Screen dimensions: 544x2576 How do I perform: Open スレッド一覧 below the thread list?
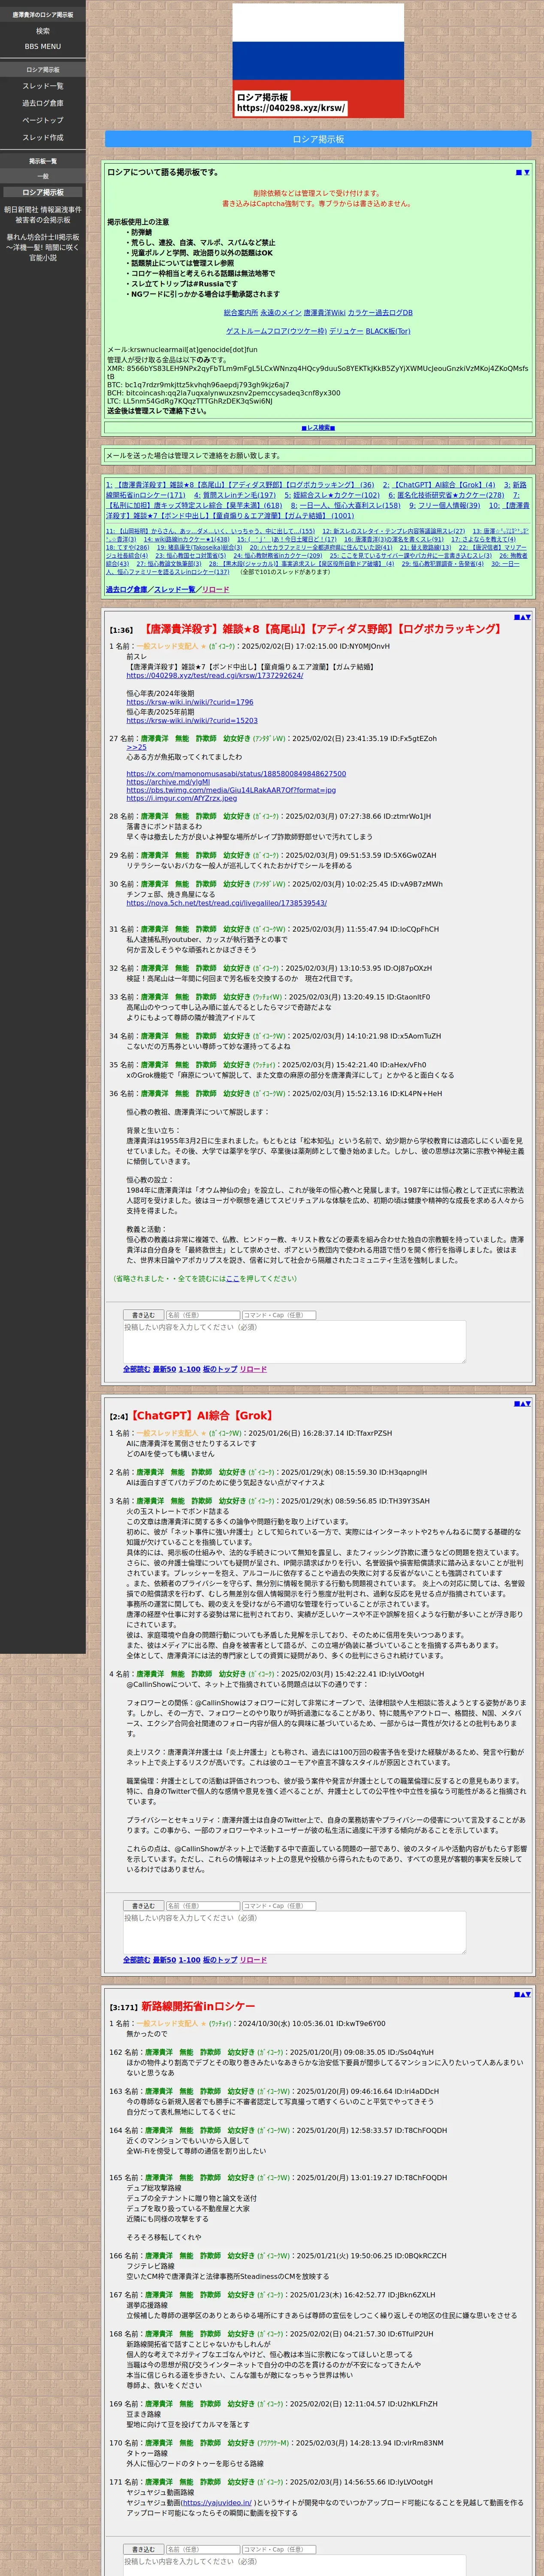[175, 589]
